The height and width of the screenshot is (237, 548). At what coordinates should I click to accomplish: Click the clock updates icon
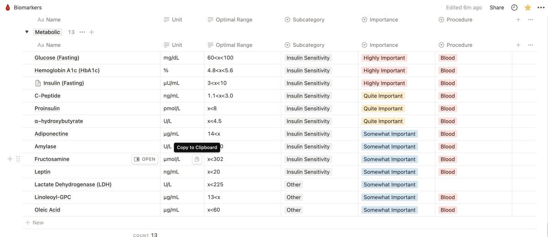pos(514,7)
